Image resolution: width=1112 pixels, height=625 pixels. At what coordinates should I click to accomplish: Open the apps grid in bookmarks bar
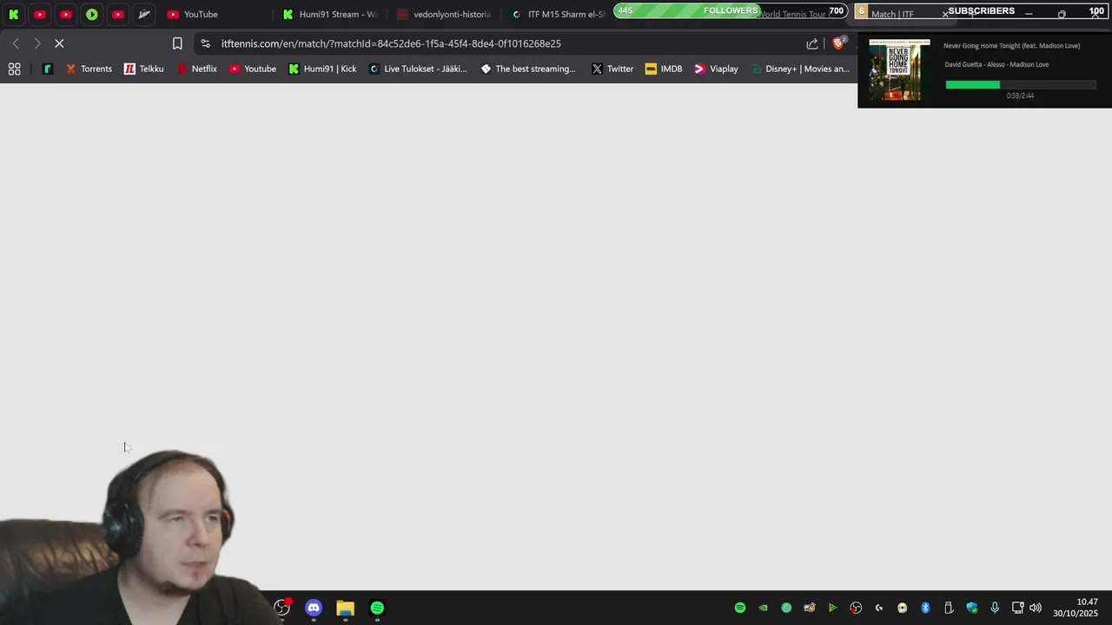[x=15, y=69]
